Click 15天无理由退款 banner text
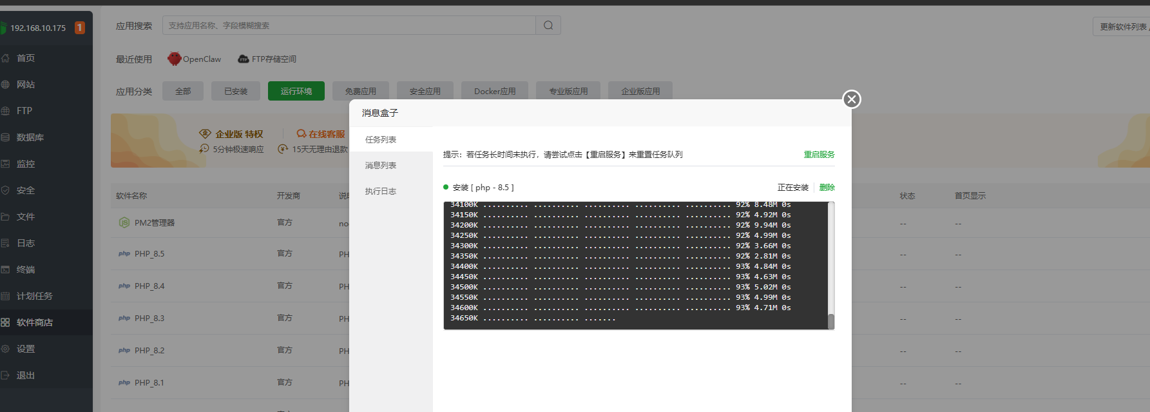This screenshot has height=412, width=1150. [x=320, y=149]
